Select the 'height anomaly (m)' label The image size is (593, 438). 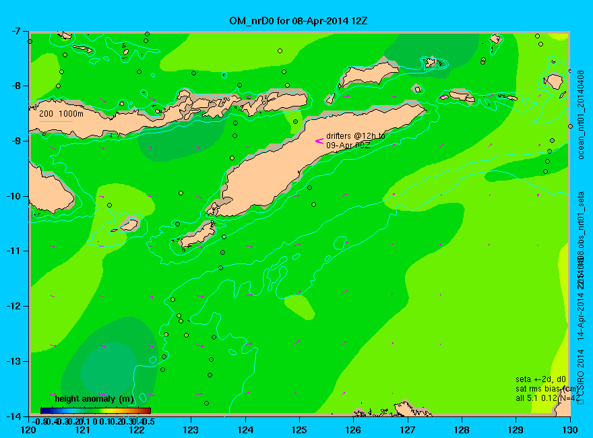(94, 399)
